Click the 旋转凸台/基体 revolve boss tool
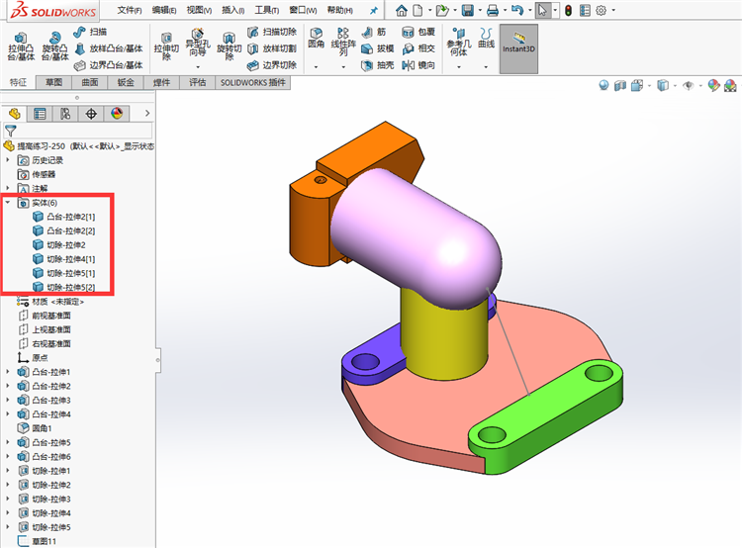742x548 pixels. pos(54,46)
